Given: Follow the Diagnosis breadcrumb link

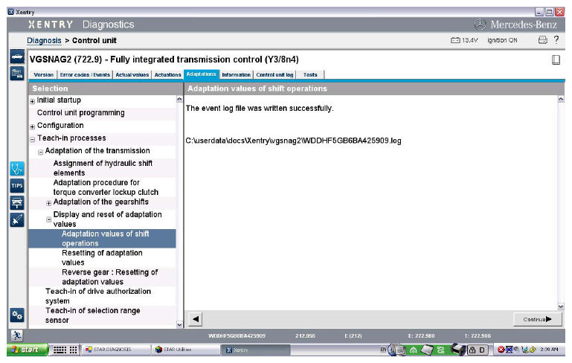Looking at the screenshot, I should (44, 40).
